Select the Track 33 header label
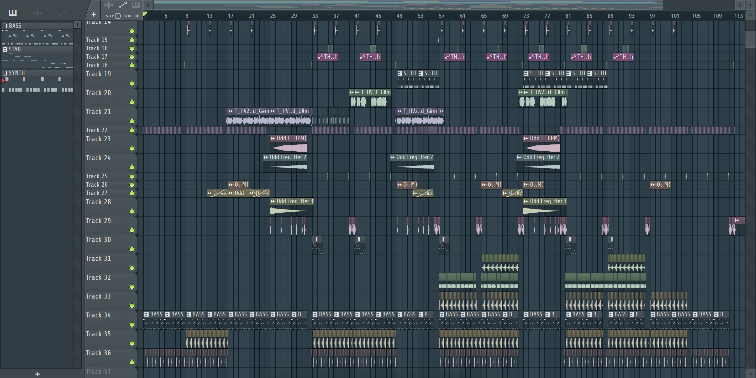Viewport: 756px width, 378px height. tap(98, 296)
